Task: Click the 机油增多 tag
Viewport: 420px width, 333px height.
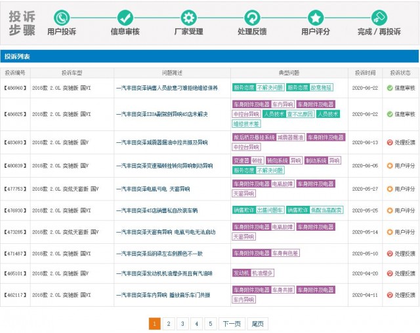Action: click(262, 273)
